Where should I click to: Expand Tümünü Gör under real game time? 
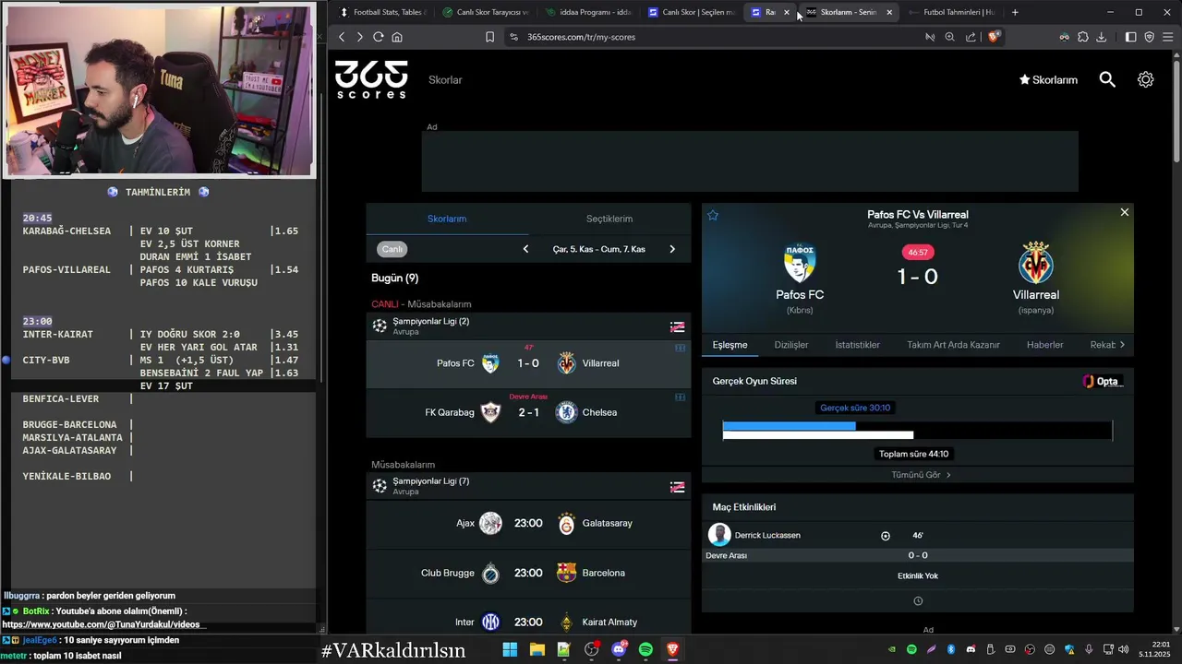[921, 475]
